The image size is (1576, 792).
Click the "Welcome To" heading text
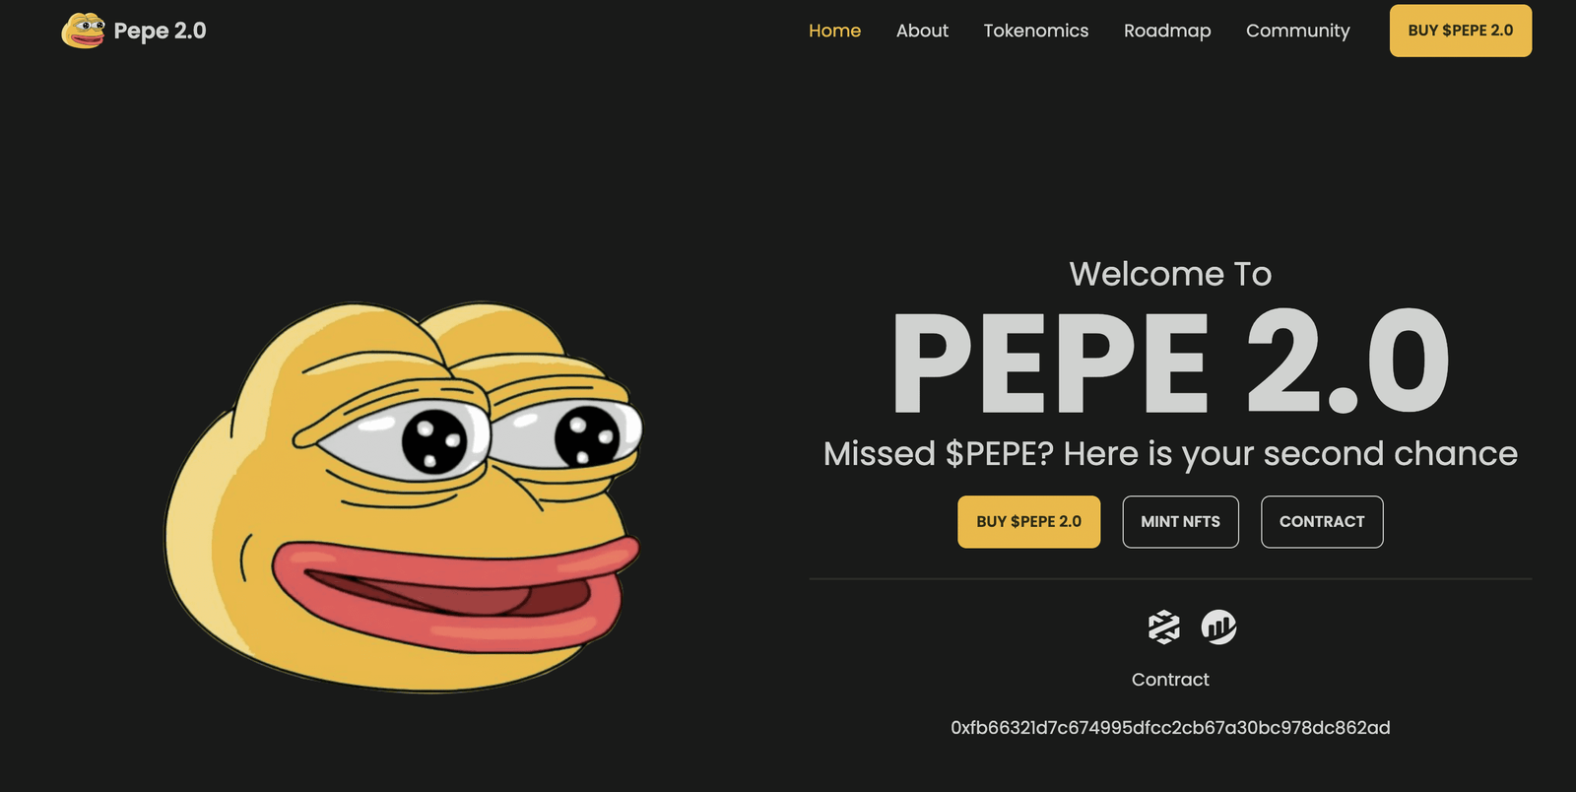click(x=1170, y=274)
